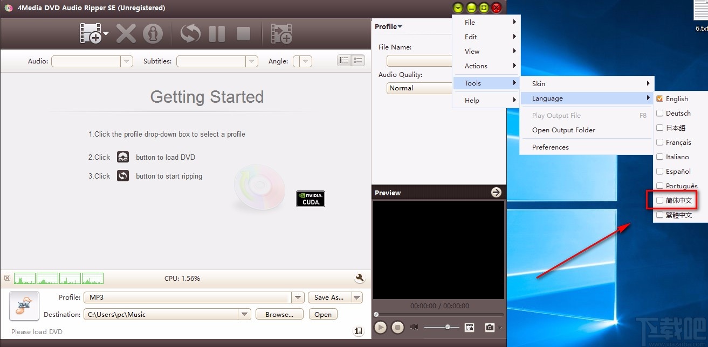This screenshot has height=347, width=708.
Task: Click the Browse... button
Action: [279, 314]
